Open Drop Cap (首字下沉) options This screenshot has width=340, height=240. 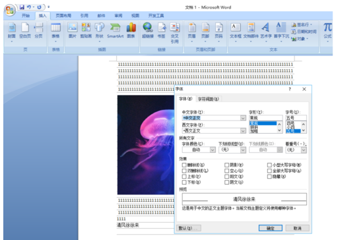click(x=281, y=32)
